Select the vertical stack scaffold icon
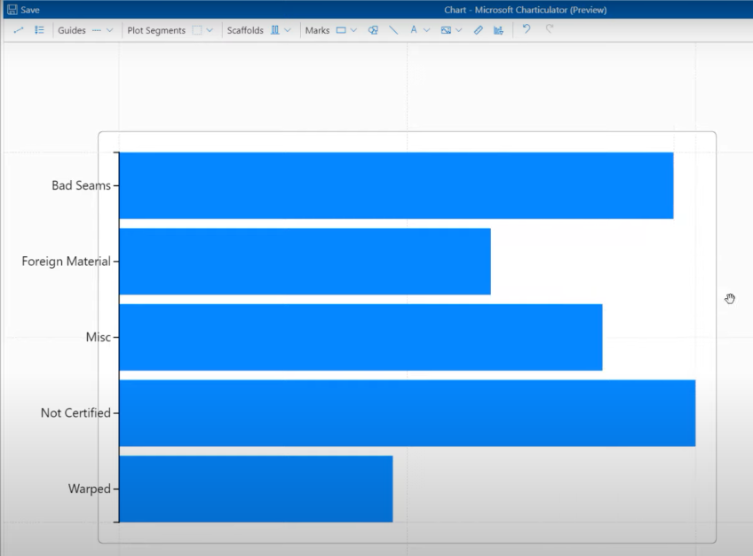Viewport: 753px width, 556px height. (x=274, y=30)
